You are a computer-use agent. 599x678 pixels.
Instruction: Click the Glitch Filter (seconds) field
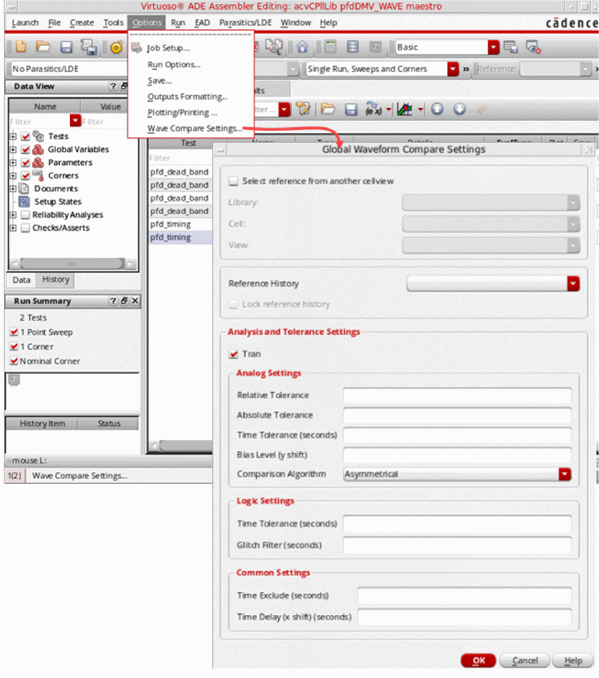457,545
